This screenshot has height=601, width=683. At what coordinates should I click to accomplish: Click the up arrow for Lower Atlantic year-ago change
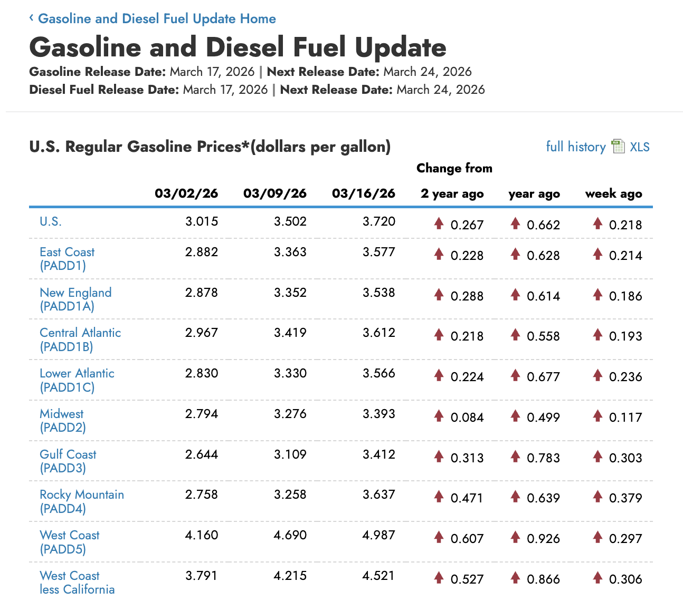point(516,375)
